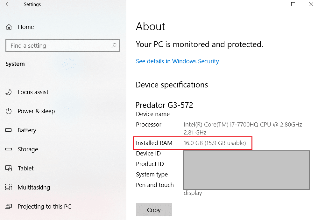This screenshot has width=318, height=220.
Task: Select Home in the sidebar
Action: pyautogui.click(x=26, y=27)
